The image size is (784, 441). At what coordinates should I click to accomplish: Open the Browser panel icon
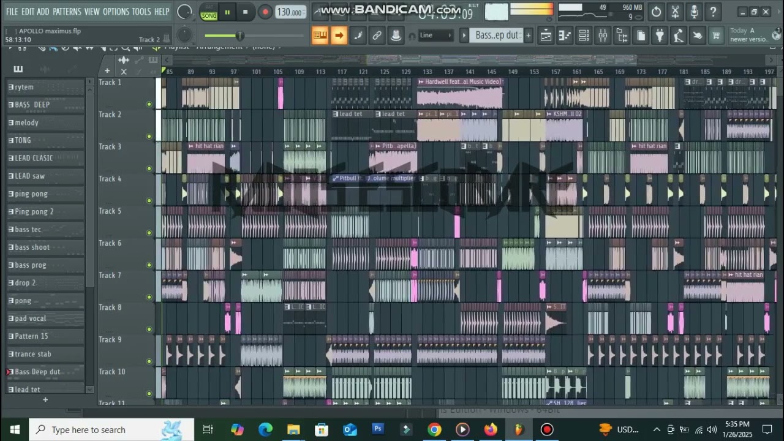click(x=622, y=36)
